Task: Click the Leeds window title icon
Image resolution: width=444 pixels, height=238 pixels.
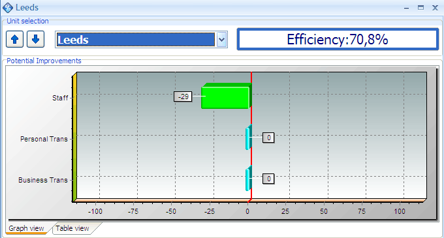Action: point(8,7)
